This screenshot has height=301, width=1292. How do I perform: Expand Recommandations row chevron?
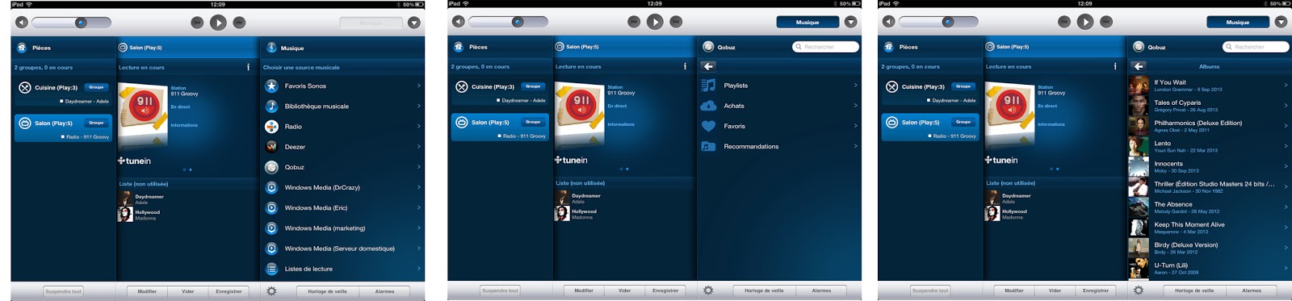855,146
